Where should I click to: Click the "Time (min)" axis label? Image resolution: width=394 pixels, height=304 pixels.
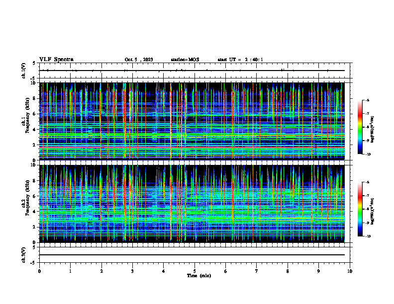(x=199, y=276)
